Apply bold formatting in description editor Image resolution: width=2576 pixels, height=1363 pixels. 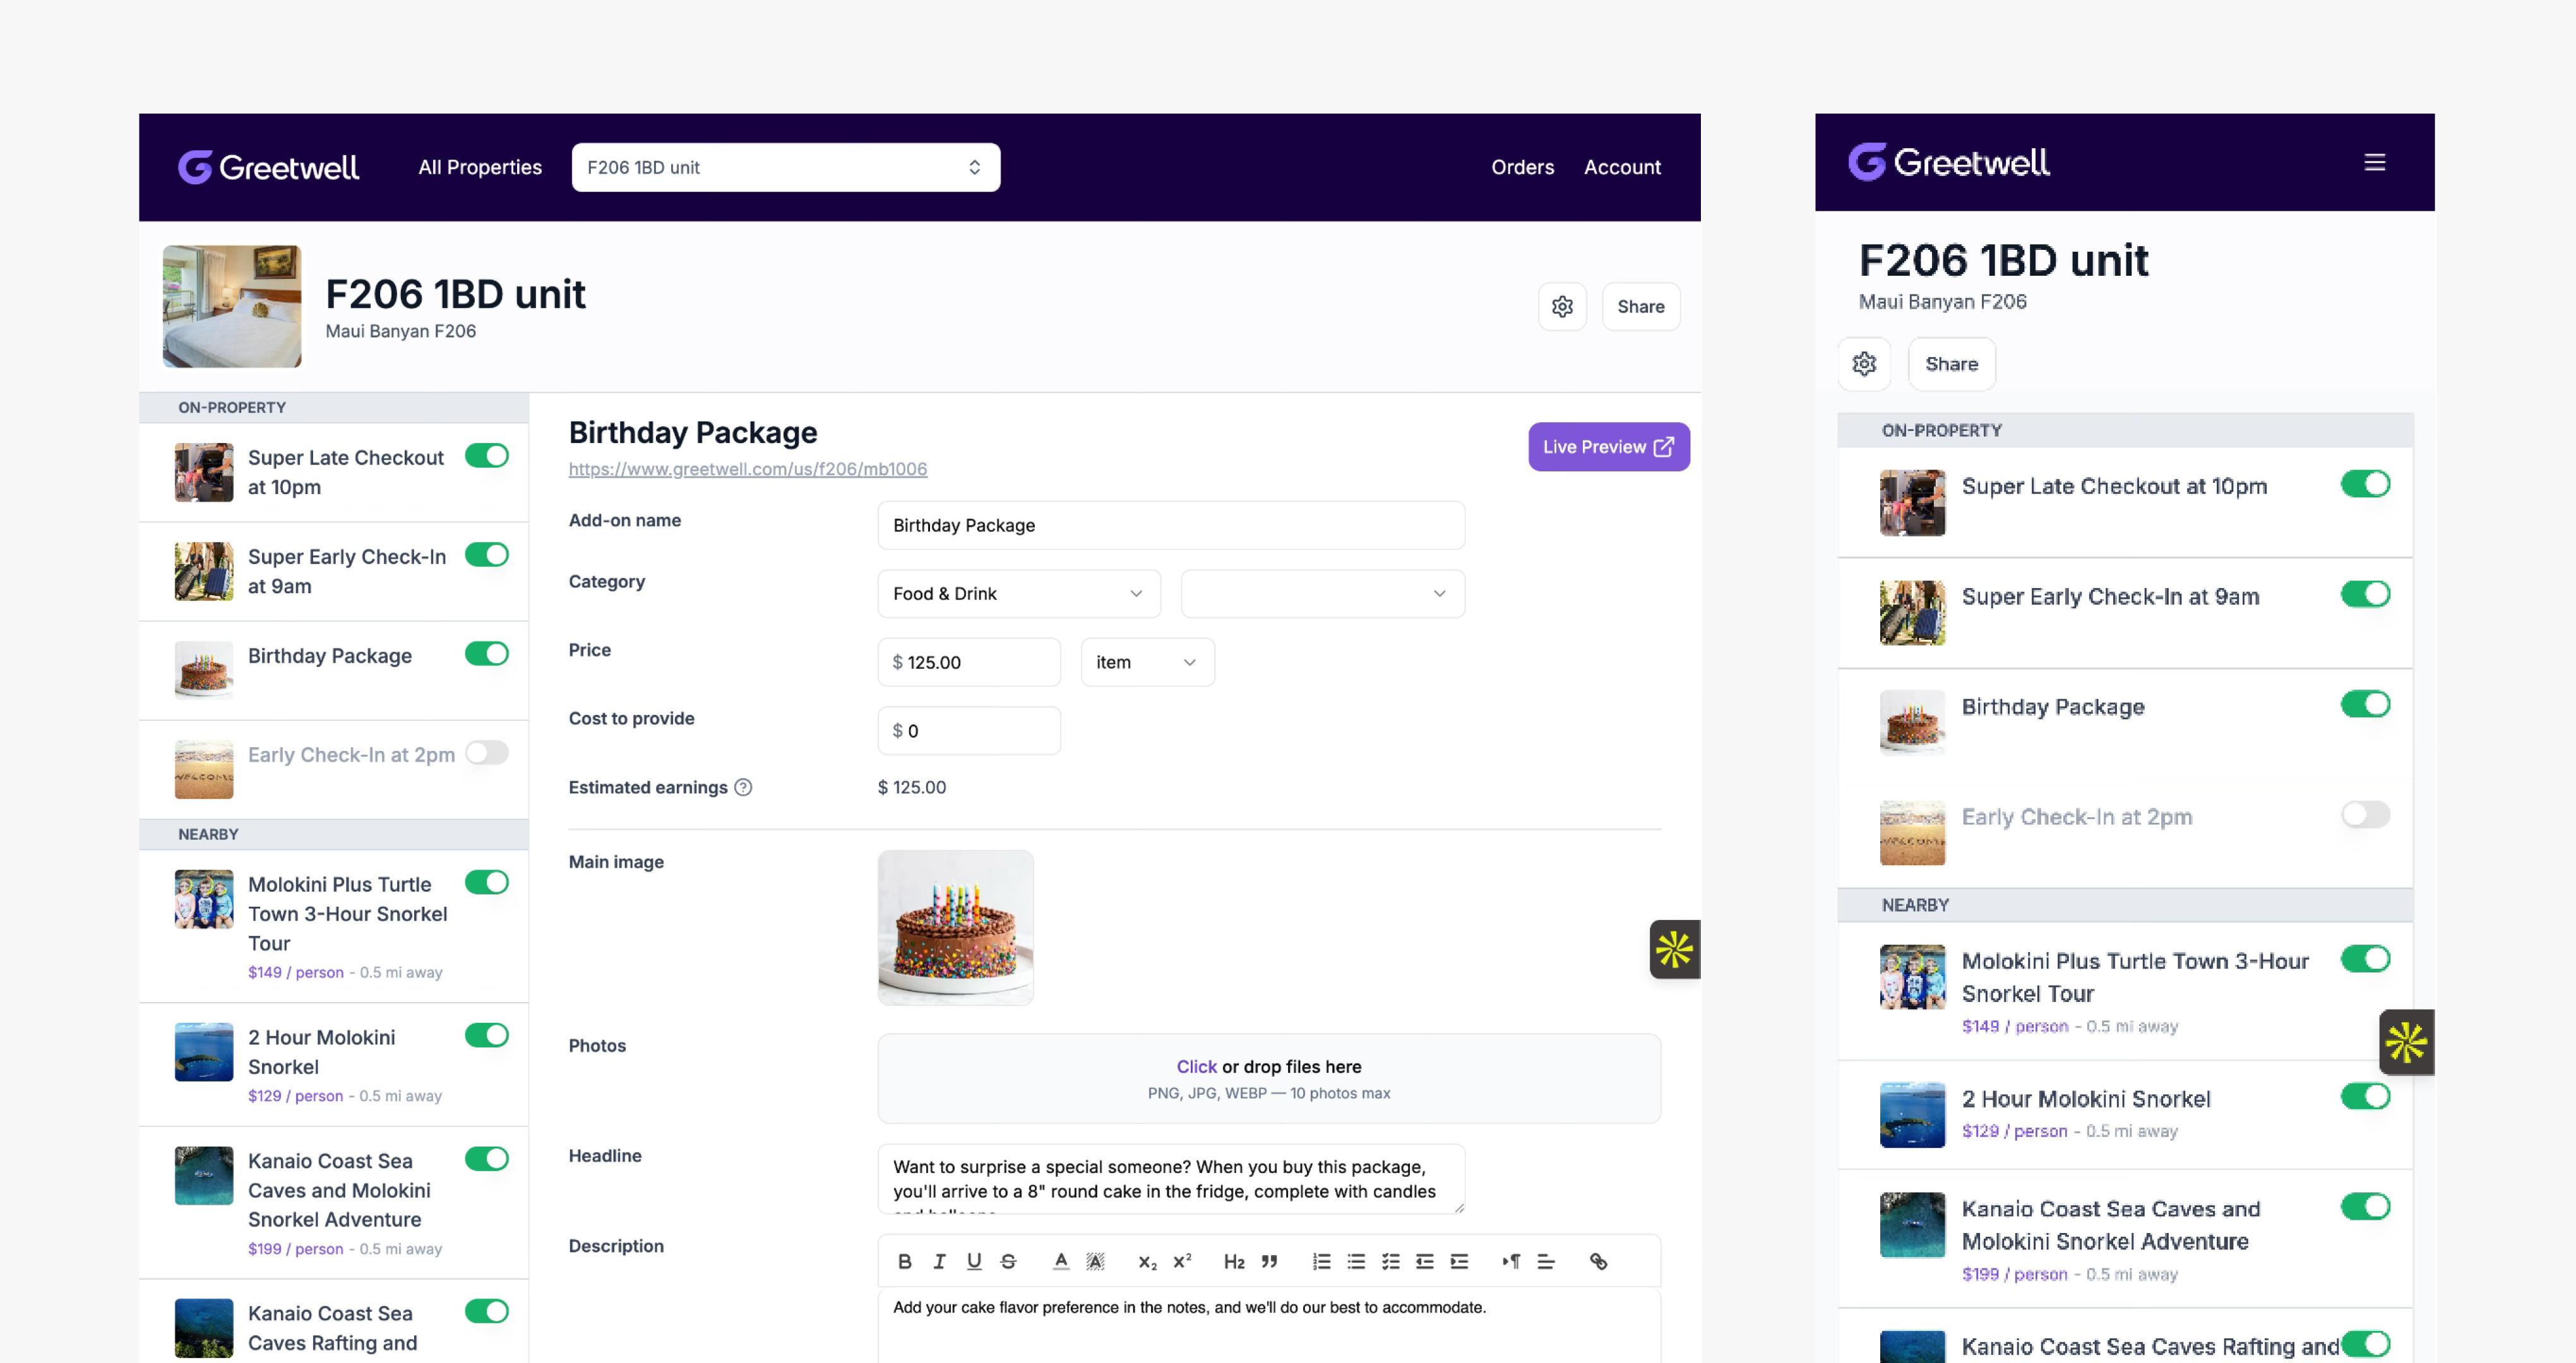click(904, 1261)
